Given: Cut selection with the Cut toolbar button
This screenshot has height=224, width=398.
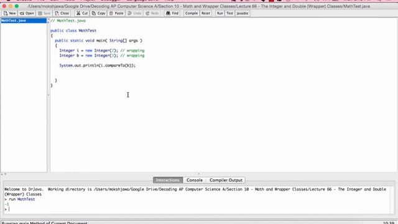Looking at the screenshot, I should tap(82, 13).
